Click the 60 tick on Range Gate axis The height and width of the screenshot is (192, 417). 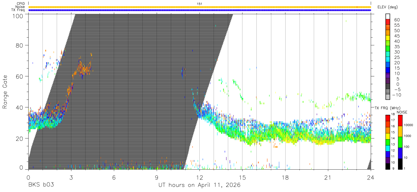(x=20, y=76)
